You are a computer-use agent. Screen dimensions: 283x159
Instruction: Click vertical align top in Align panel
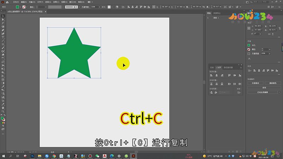(229, 75)
